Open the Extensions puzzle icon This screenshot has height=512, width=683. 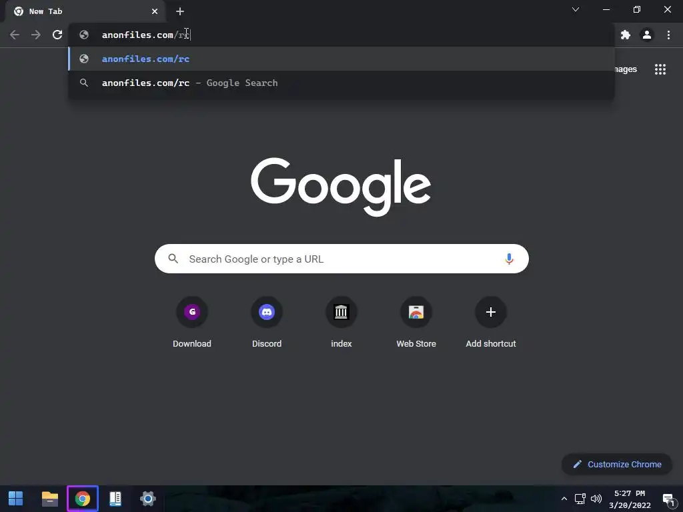[626, 35]
